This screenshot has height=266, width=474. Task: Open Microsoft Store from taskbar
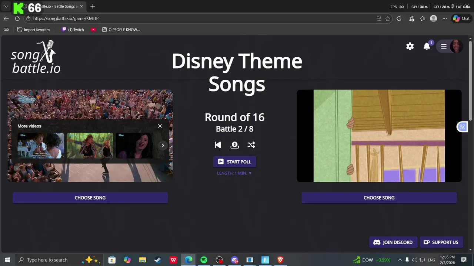(112, 260)
